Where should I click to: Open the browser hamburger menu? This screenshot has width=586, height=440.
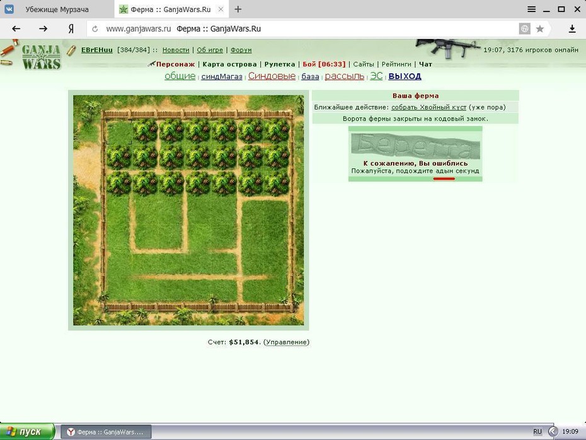coord(531,9)
